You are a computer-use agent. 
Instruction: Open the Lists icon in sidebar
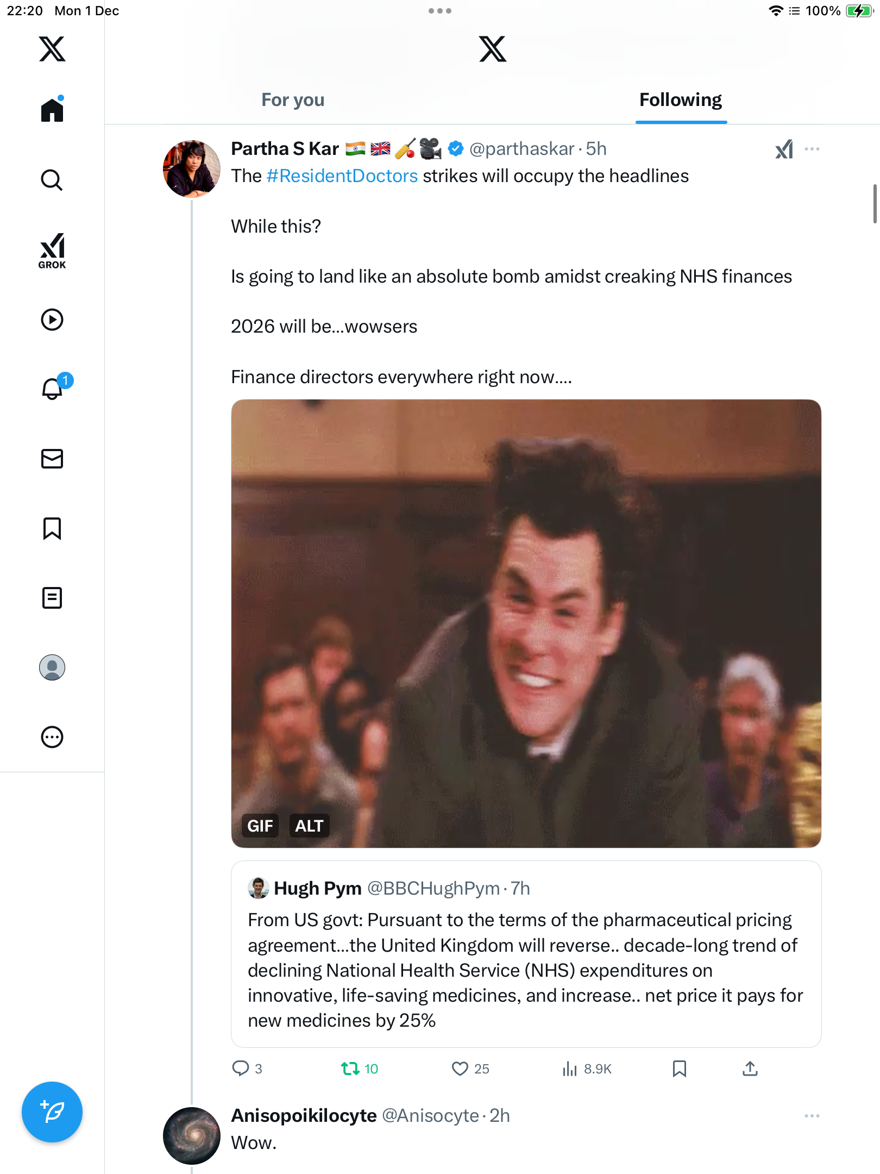[x=52, y=598]
